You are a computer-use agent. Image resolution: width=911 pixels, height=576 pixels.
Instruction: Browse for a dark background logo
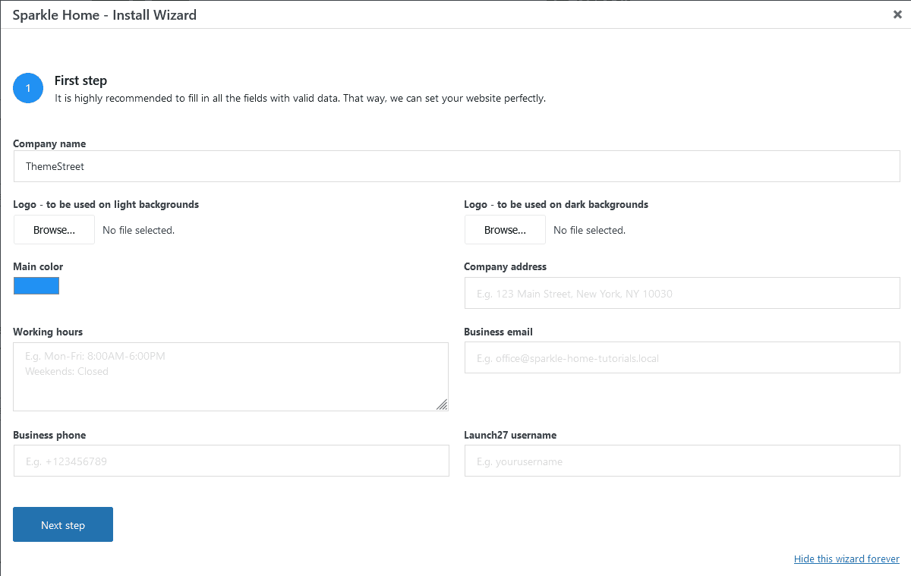point(504,229)
